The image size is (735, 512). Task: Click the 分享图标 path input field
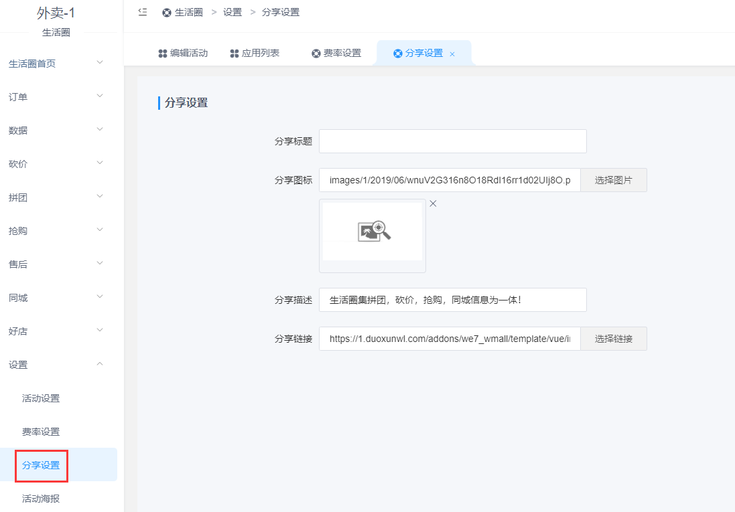(x=450, y=180)
